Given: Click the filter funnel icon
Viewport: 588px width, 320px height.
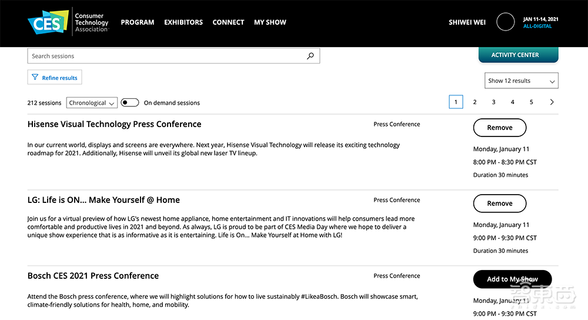Looking at the screenshot, I should 35,78.
